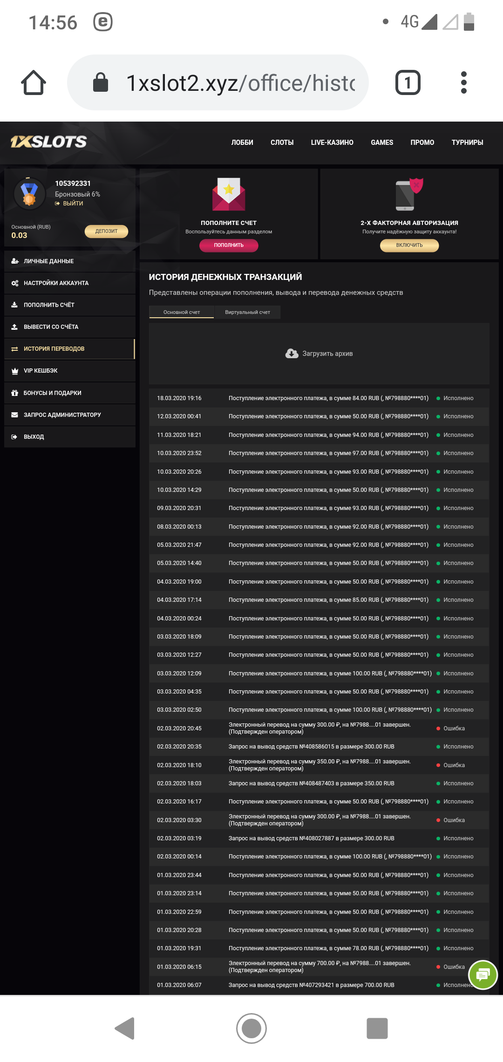The height and width of the screenshot is (1062, 503).
Task: Click ВКЛЮЧИТЬ for two-factor authorization
Action: pos(409,245)
